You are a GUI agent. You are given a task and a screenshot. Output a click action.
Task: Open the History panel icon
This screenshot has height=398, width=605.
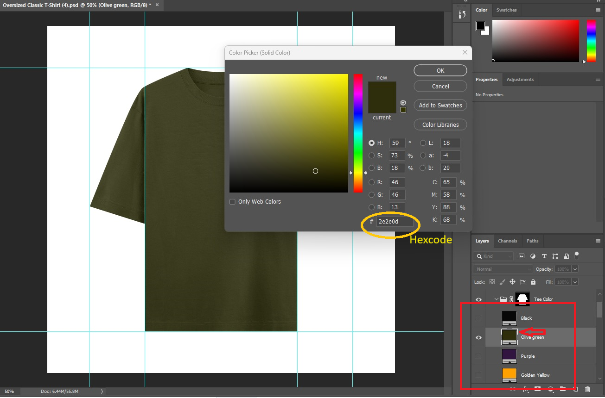coord(462,15)
